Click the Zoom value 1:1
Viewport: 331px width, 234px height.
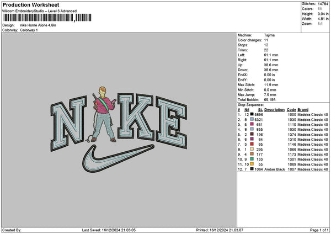pos(320,24)
